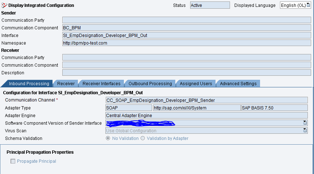Select the No Validation radio button
Screen dimensions: 314x174
point(108,138)
